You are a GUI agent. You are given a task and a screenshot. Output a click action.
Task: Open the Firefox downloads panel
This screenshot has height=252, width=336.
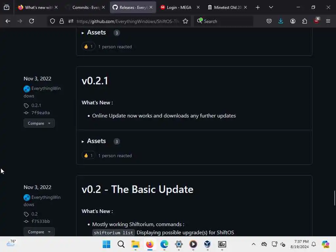coord(281,21)
